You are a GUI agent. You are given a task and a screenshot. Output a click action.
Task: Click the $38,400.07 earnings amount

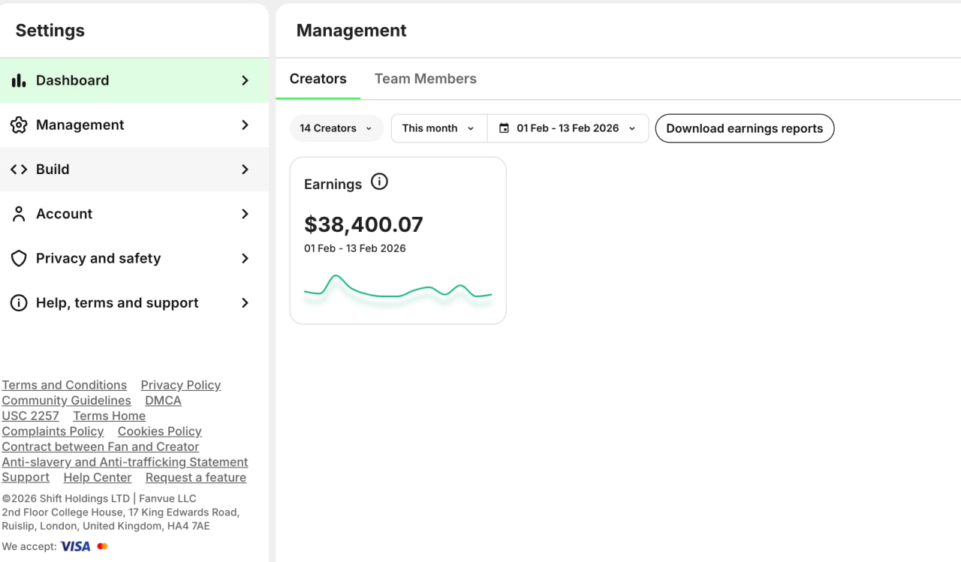(x=363, y=224)
